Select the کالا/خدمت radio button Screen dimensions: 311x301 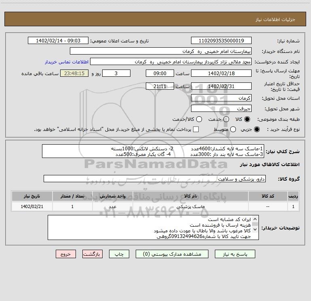(x=199, y=119)
